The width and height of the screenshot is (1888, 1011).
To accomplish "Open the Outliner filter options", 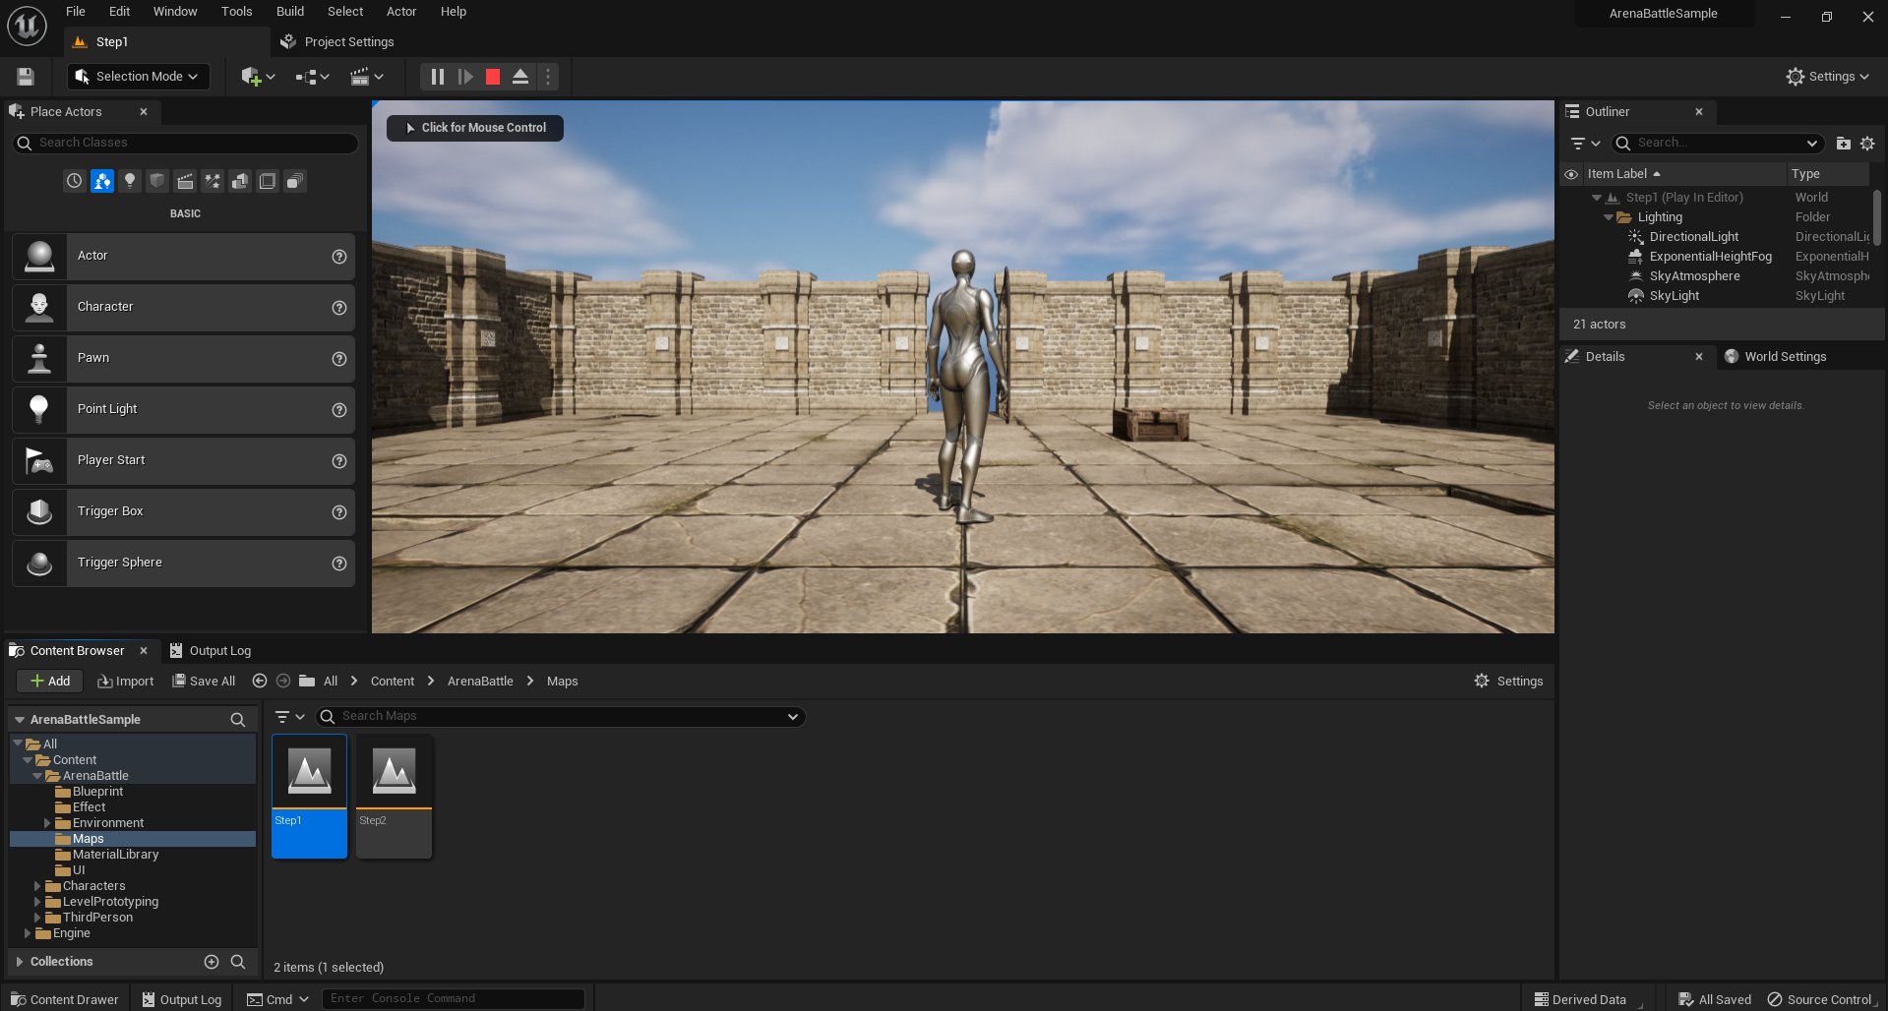I will coord(1584,144).
